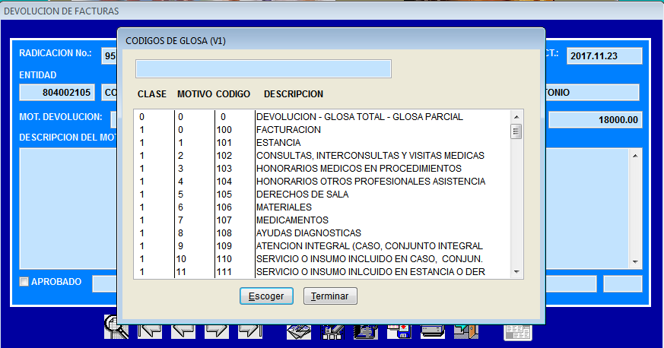This screenshot has height=348, width=664.
Task: Click the stamp delete record icon
Action: click(x=366, y=331)
